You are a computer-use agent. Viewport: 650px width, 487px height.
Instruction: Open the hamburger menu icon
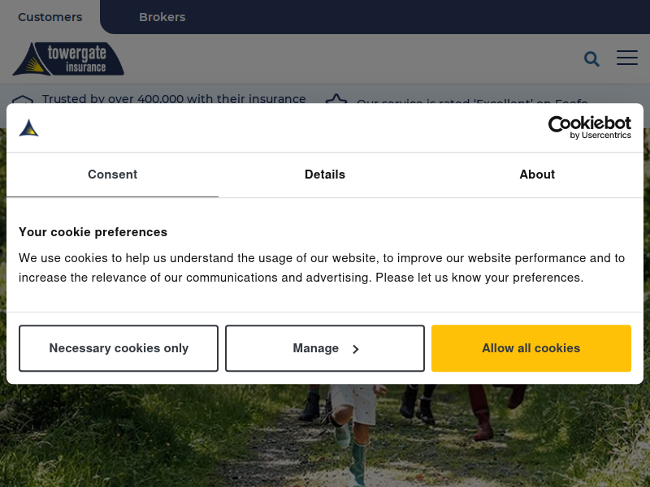[626, 58]
